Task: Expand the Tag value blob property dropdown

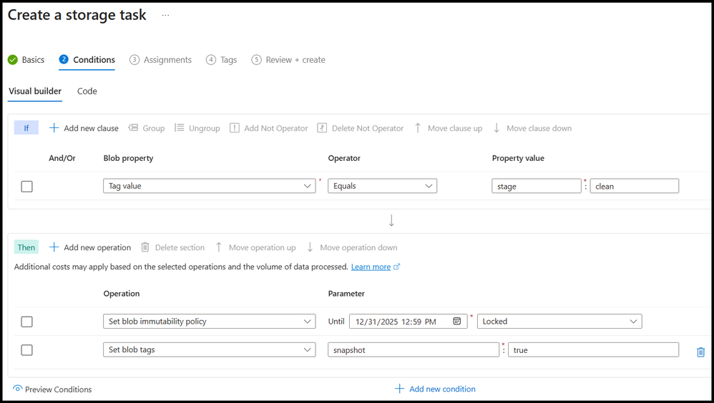Action: 209,186
